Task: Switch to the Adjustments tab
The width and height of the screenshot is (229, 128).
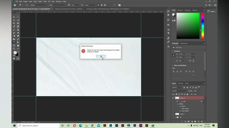Action: pos(184,43)
